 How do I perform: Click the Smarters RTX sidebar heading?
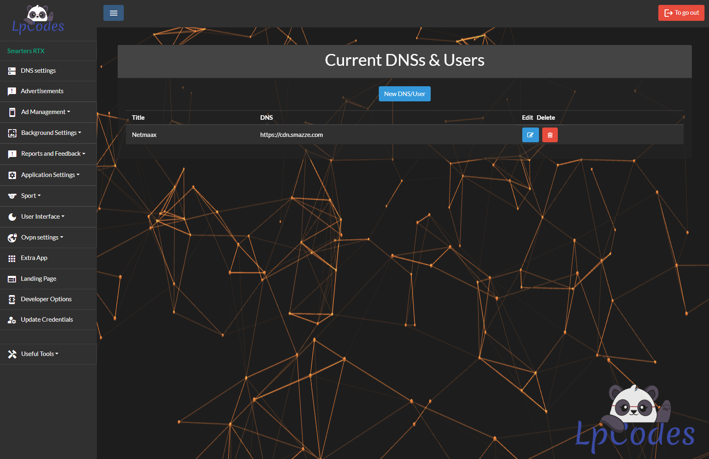[x=26, y=51]
